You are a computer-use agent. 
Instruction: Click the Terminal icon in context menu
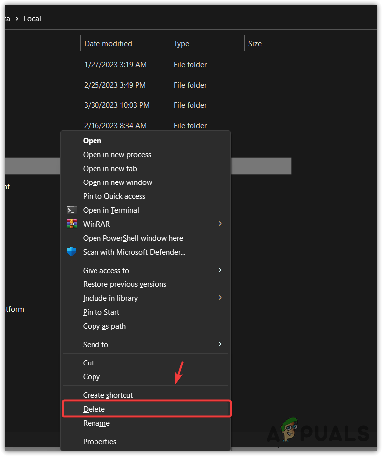pyautogui.click(x=72, y=210)
